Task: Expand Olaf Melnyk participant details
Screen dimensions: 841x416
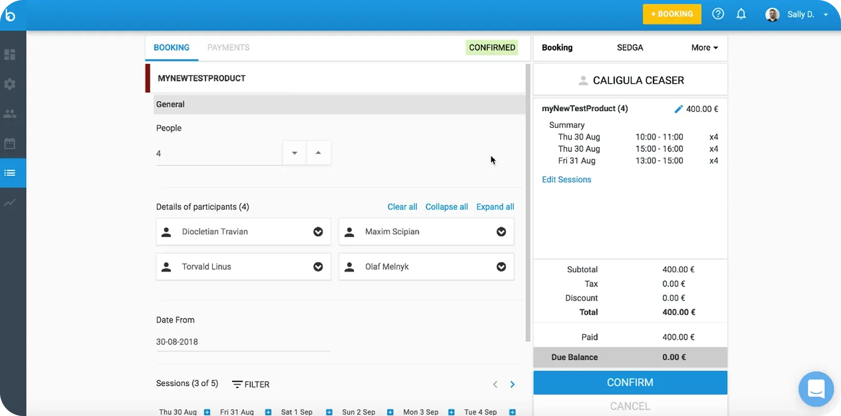Action: 501,267
